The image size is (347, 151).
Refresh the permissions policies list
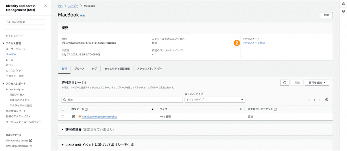[x=285, y=83]
